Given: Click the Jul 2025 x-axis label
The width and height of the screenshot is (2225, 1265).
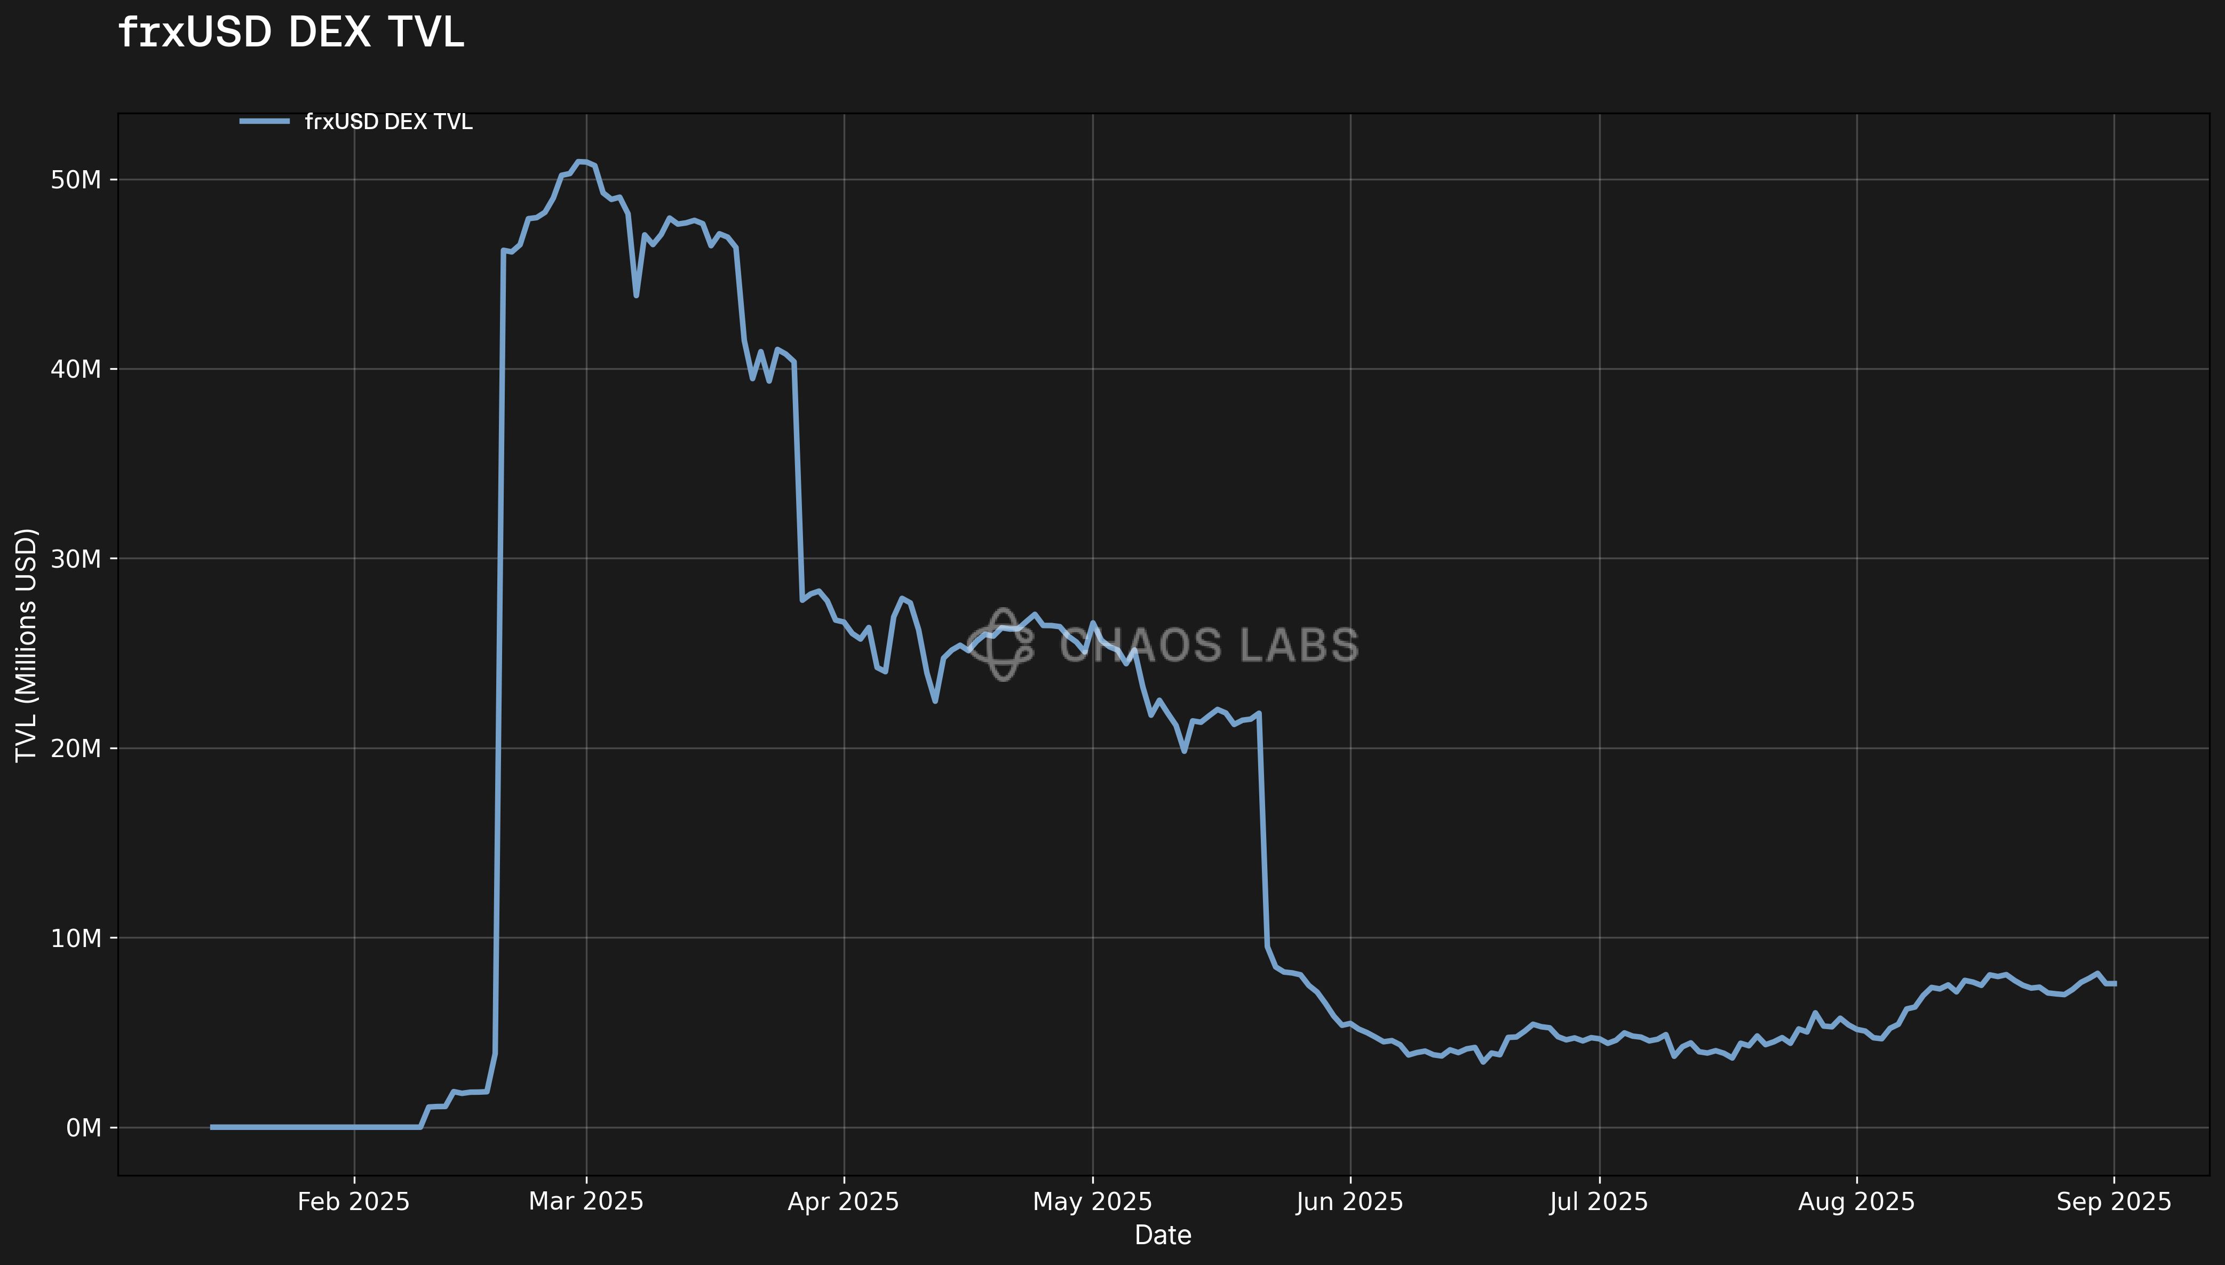Looking at the screenshot, I should [x=1599, y=1202].
